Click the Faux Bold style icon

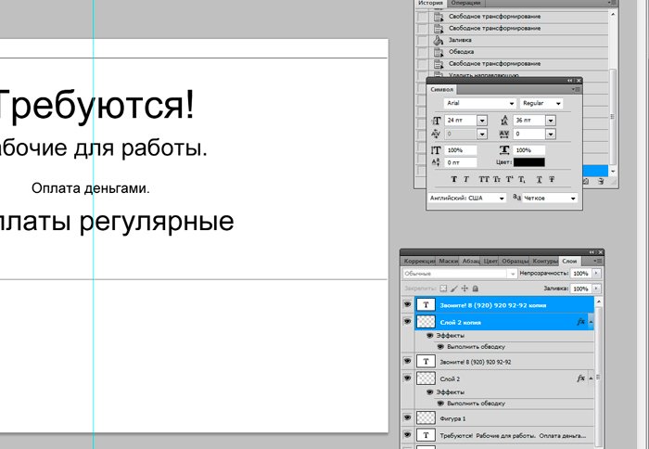click(x=453, y=178)
